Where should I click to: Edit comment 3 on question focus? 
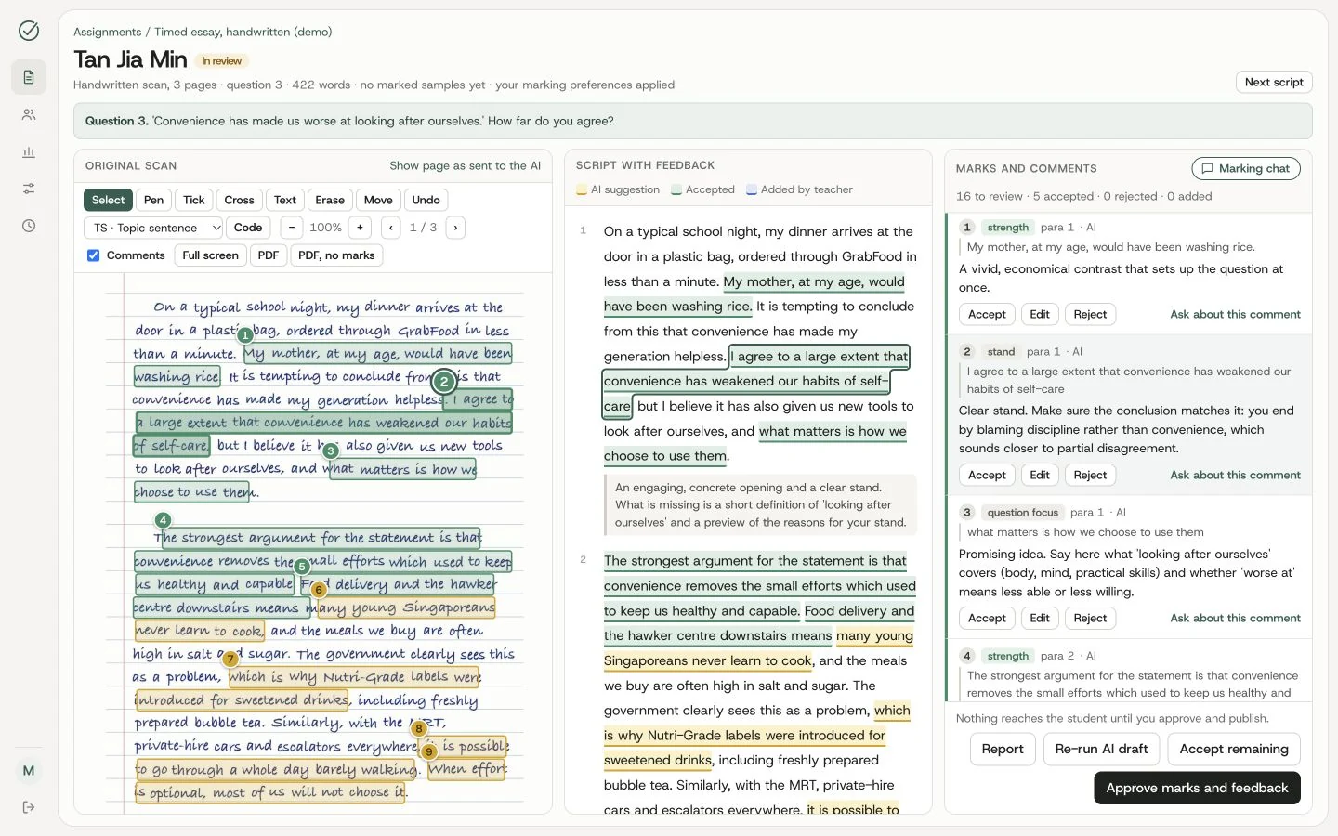[x=1040, y=618]
